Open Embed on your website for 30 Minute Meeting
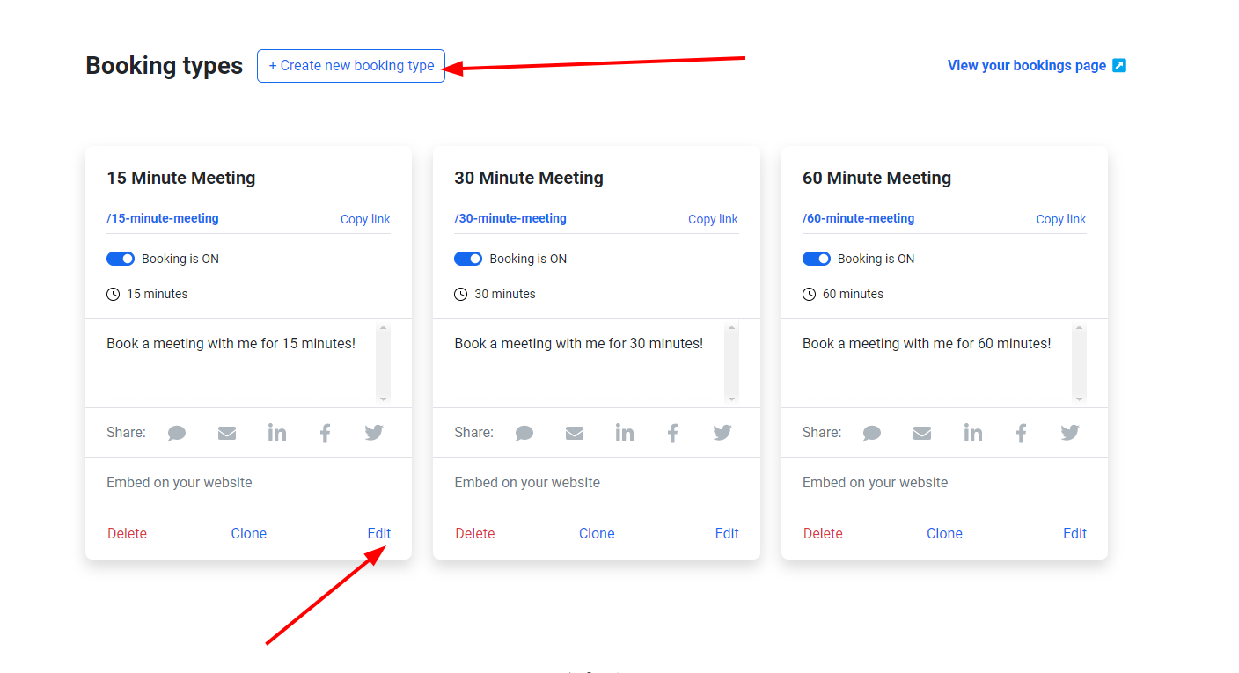This screenshot has width=1239, height=673. [x=527, y=483]
